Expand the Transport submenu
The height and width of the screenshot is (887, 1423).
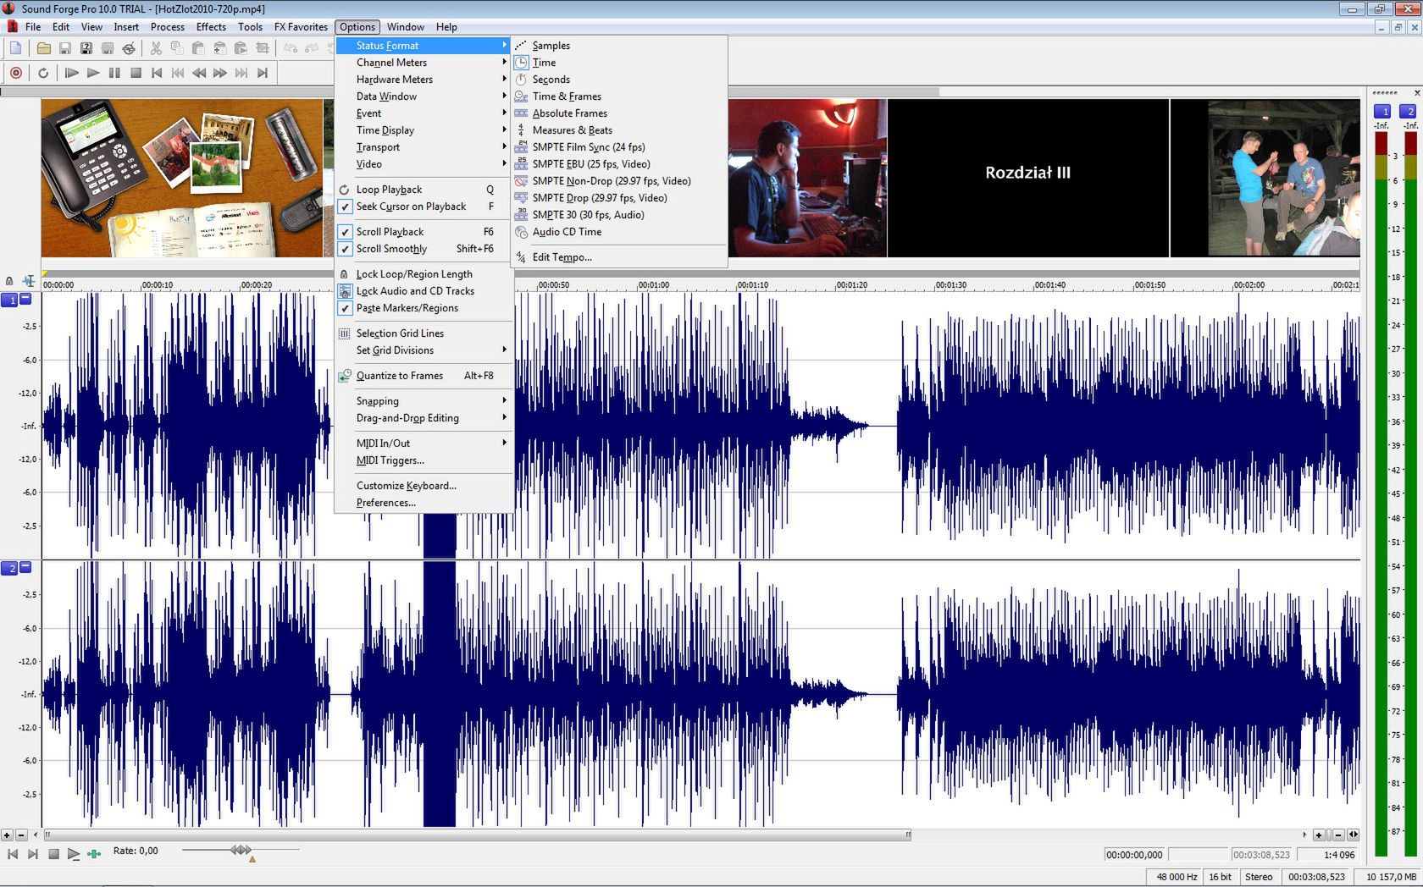424,147
